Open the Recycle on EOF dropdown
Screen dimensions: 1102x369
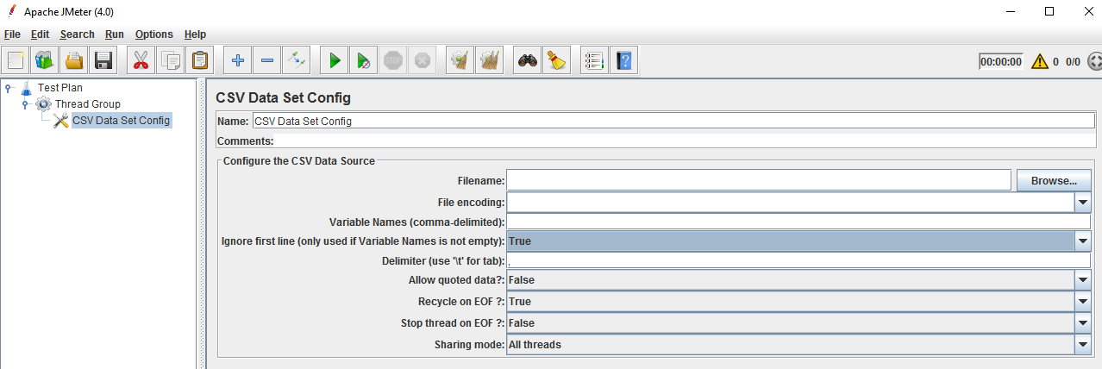[x=1084, y=302]
